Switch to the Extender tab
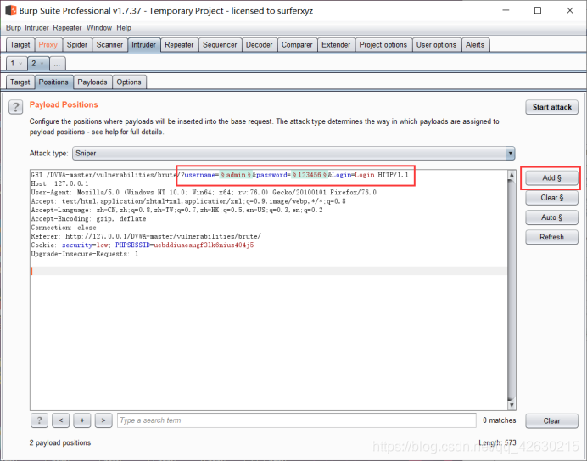Image resolution: width=587 pixels, height=462 pixels. (x=336, y=45)
